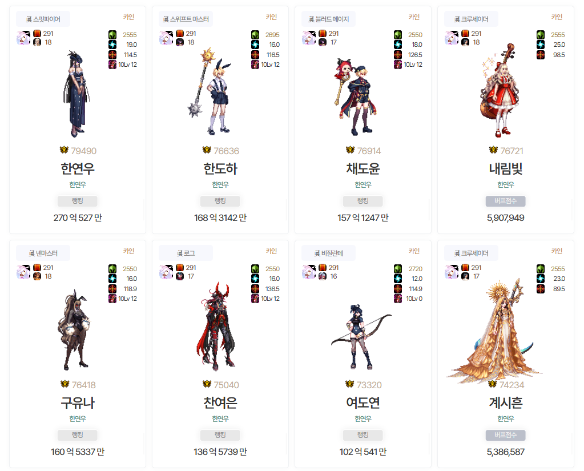Image resolution: width=584 pixels, height=471 pixels.
Task: Select the 한연우 Spitfire character sprite
Action: point(77,94)
